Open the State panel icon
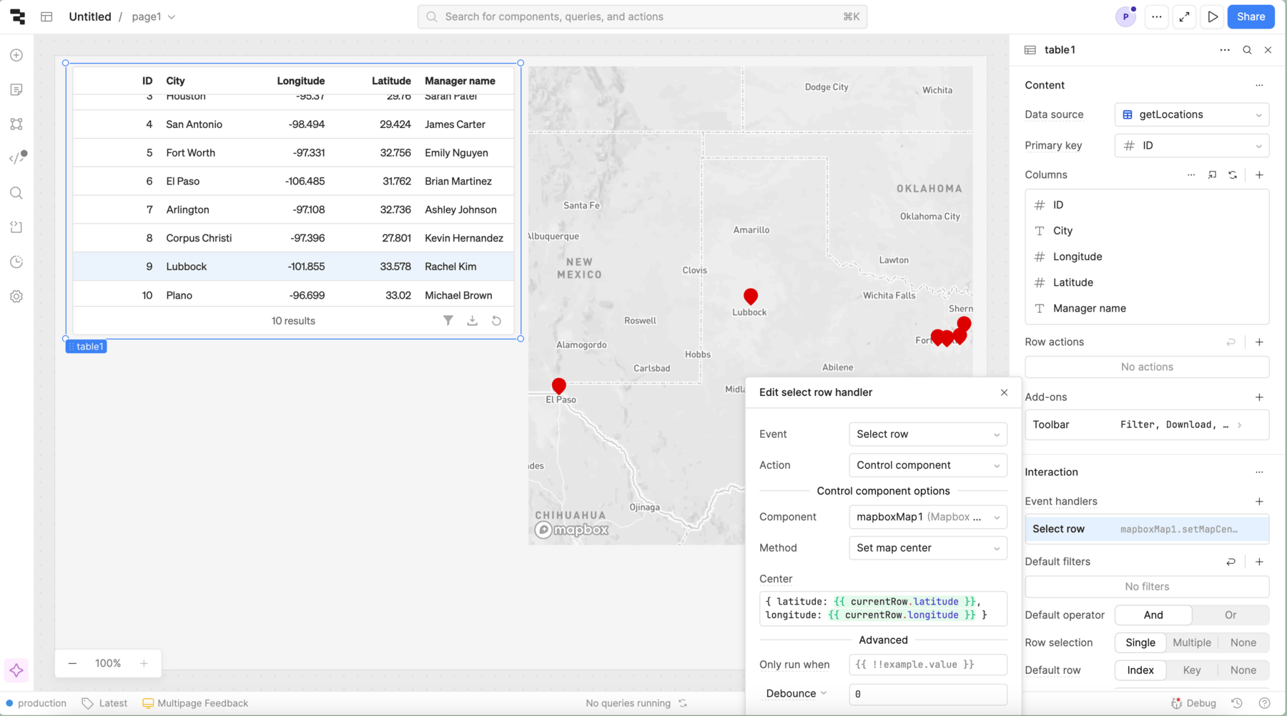The height and width of the screenshot is (716, 1287). (x=16, y=227)
